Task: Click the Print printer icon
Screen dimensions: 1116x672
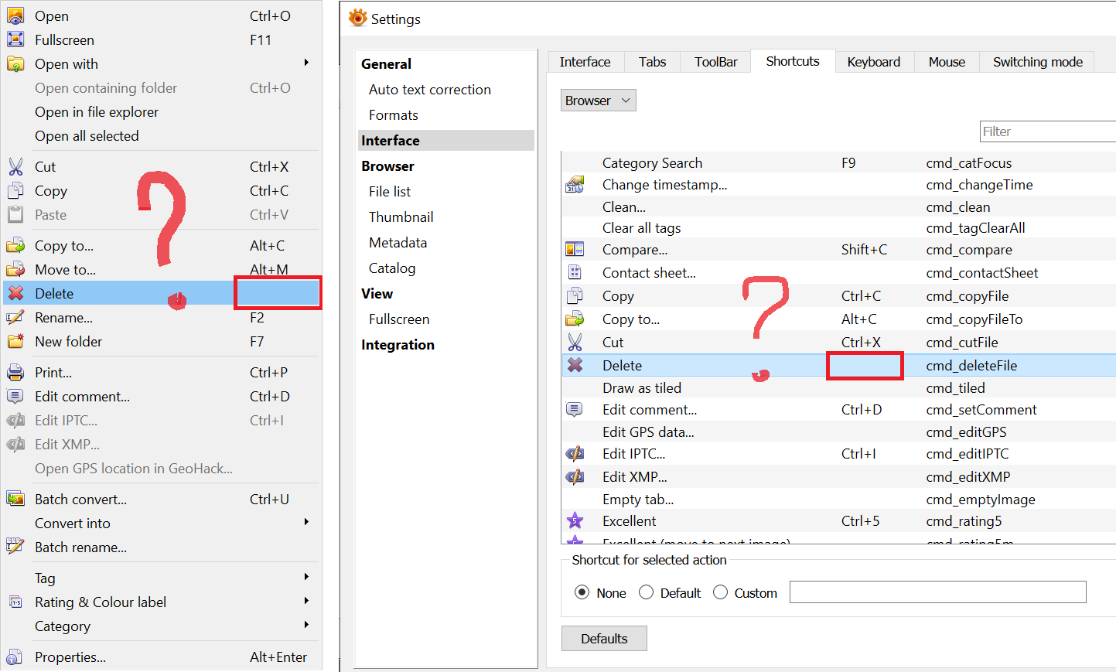Action: click(15, 372)
